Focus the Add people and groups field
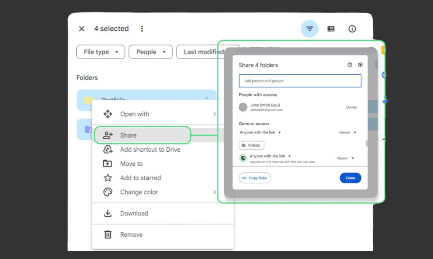This screenshot has width=433, height=259. (300, 81)
